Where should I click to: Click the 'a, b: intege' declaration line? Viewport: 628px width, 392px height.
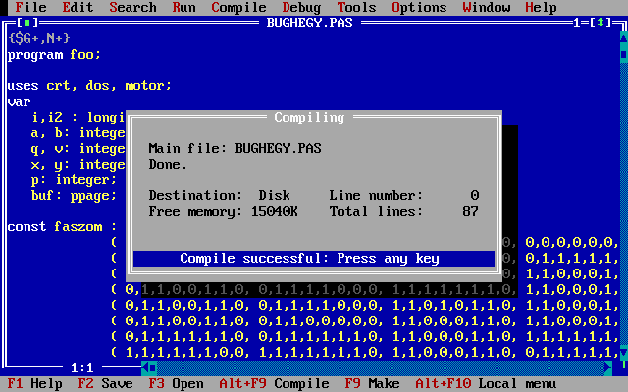(x=78, y=133)
